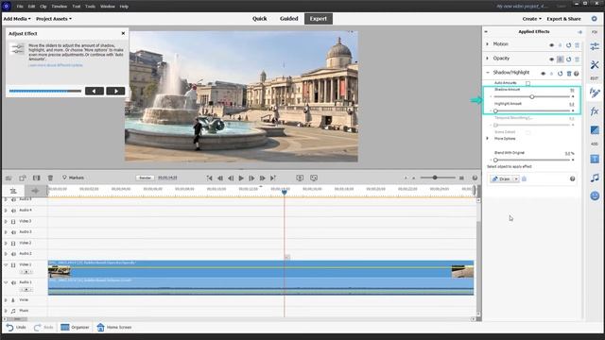Toggle Video 3 track film icon
Screen dimensions: 605x340
click(13, 222)
